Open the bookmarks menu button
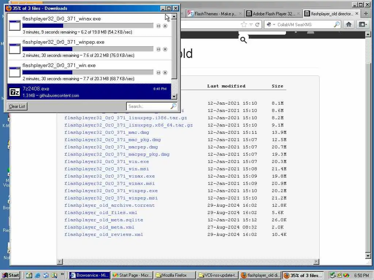This screenshot has height=280, width=374. click(x=363, y=24)
